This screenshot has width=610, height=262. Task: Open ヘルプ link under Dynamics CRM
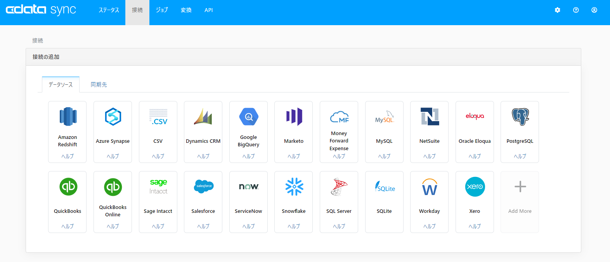[203, 156]
